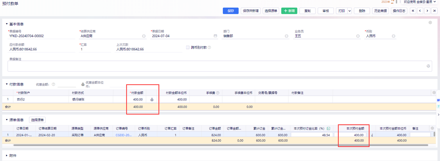
Task: Click the 源单信息 horizontal scrollbar
Action: pos(221,145)
